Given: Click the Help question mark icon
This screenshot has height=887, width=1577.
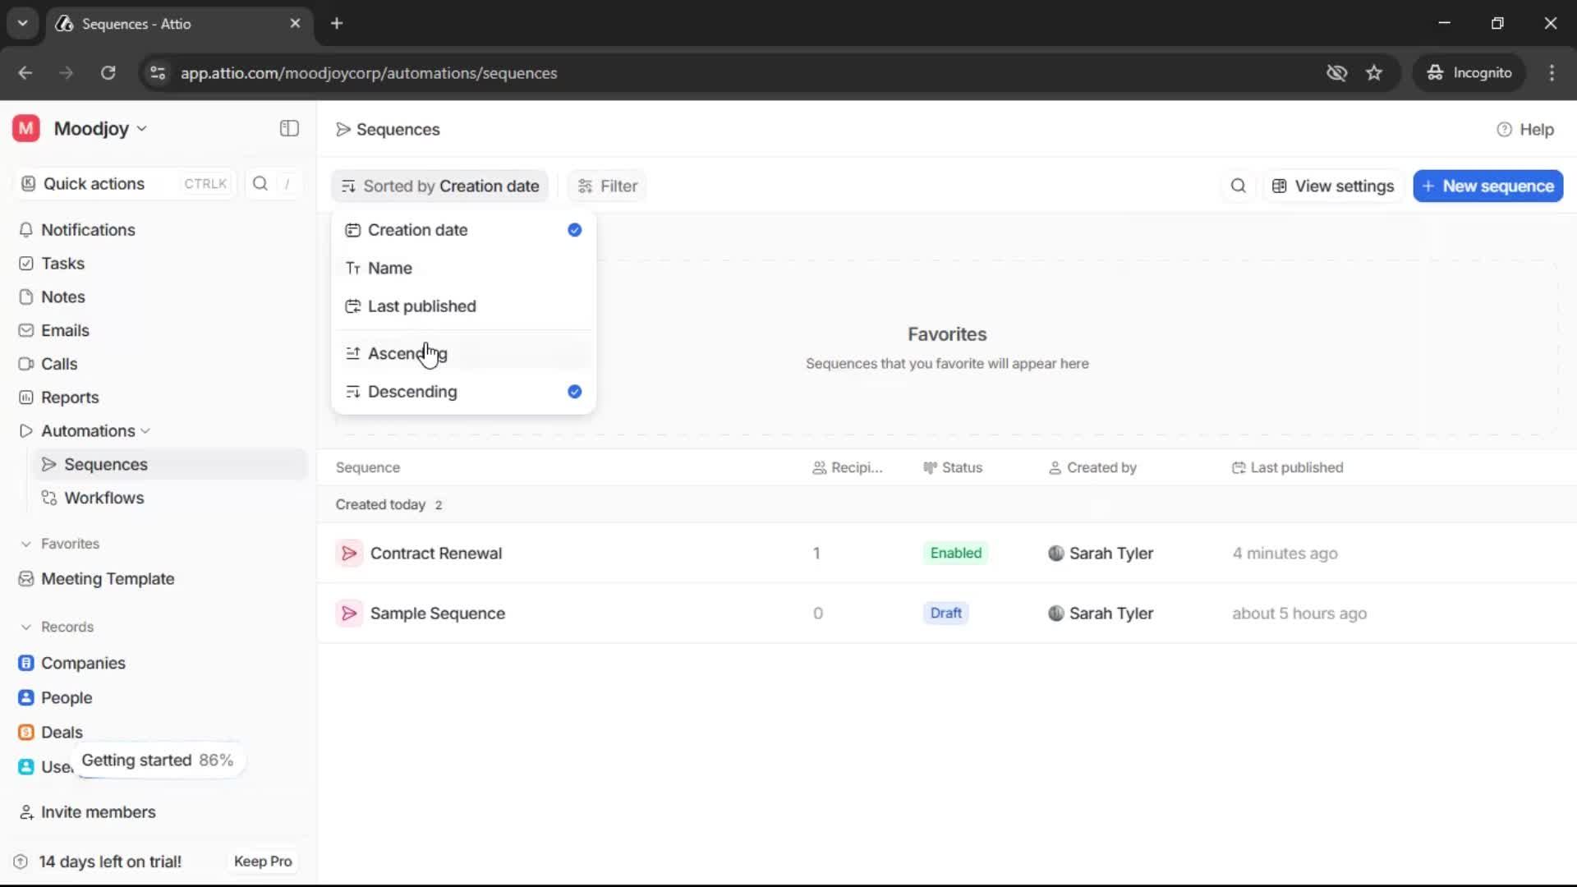Looking at the screenshot, I should (x=1504, y=130).
